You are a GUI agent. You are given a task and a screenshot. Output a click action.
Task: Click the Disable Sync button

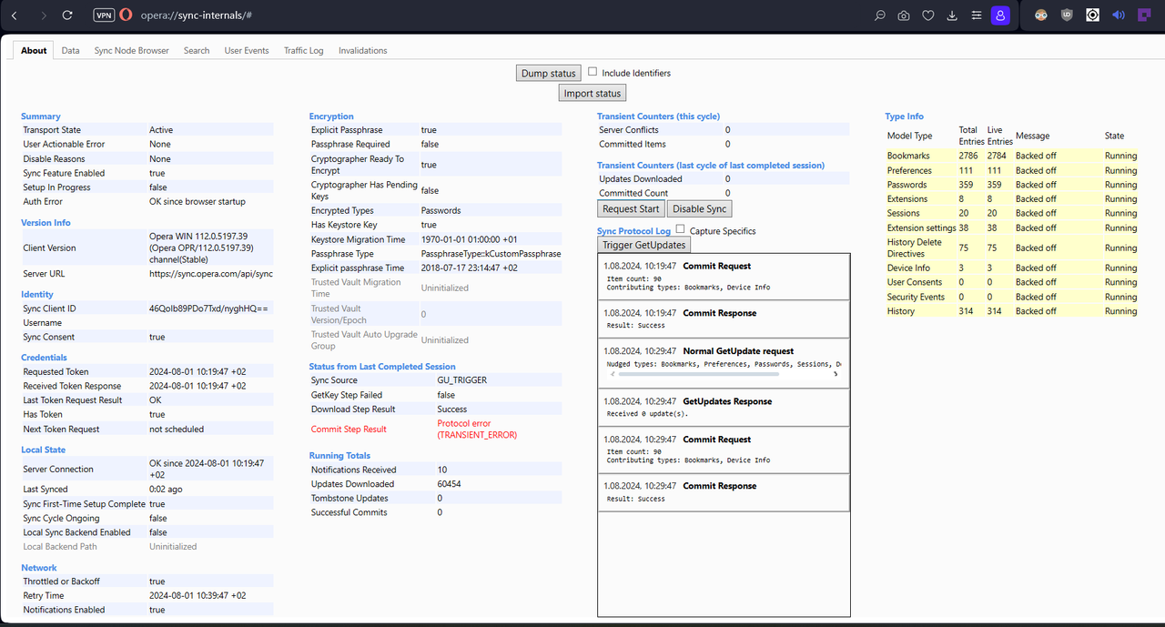click(x=700, y=208)
